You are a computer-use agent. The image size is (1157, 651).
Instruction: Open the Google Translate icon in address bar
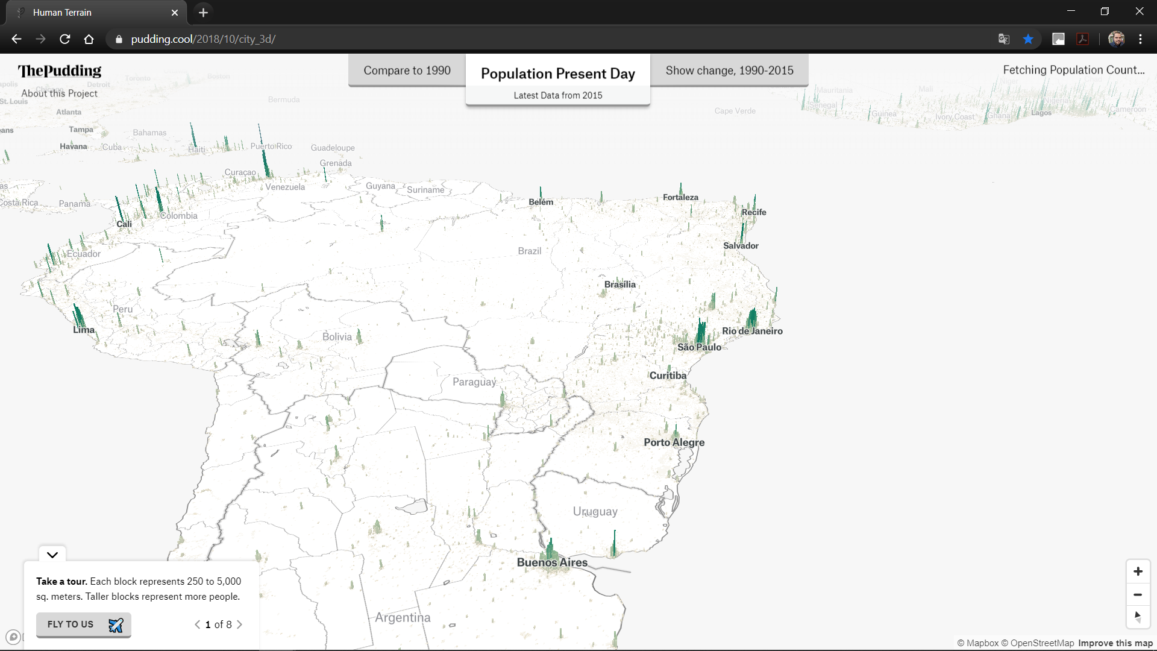pyautogui.click(x=1003, y=39)
